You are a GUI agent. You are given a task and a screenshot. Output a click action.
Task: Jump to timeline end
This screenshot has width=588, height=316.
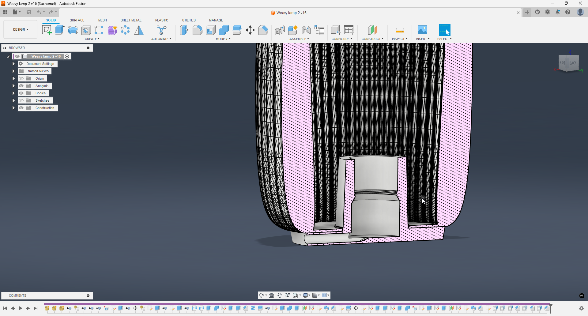pyautogui.click(x=36, y=308)
